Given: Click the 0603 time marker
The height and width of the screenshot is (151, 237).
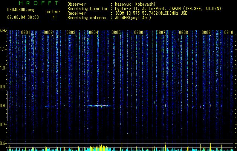Looking at the screenshot, I should (71, 32).
